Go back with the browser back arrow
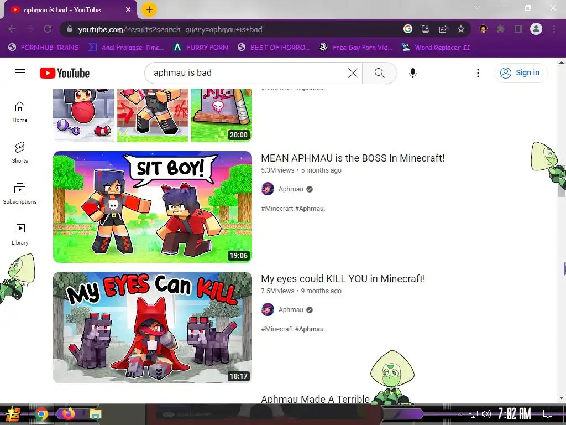The image size is (566, 425). coord(12,29)
